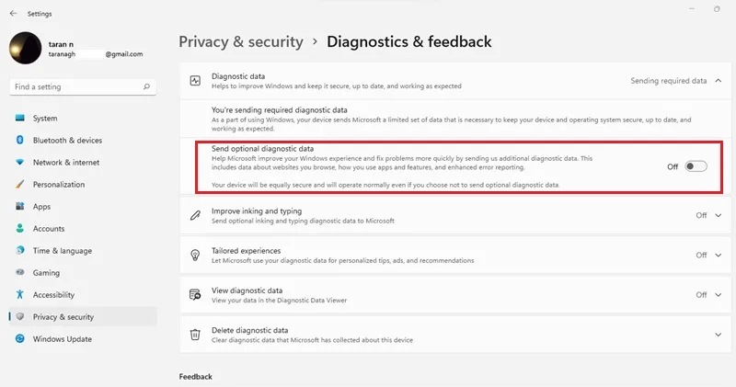The image size is (736, 387).
Task: Click the Bluetooth & devices icon
Action: (x=19, y=140)
